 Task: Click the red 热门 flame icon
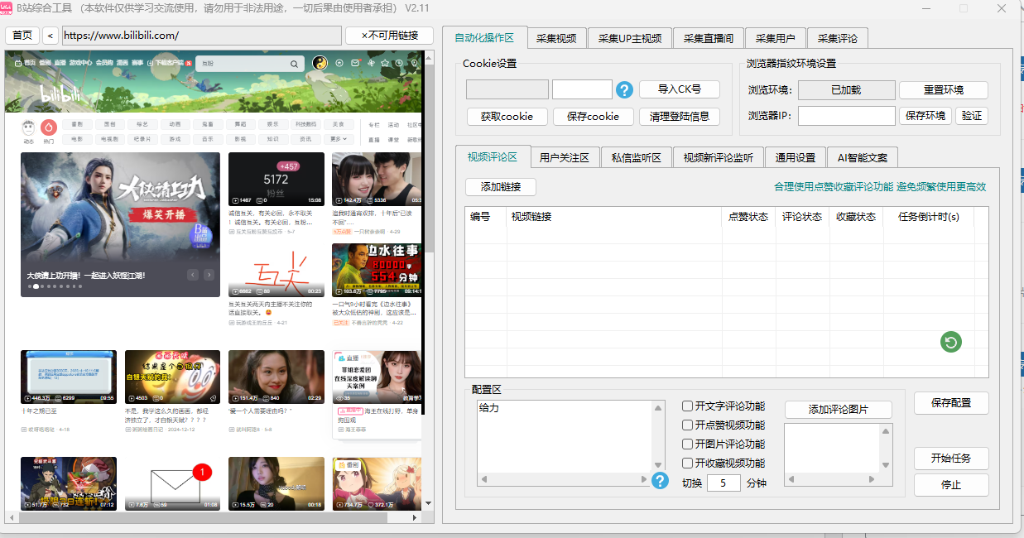coord(49,127)
